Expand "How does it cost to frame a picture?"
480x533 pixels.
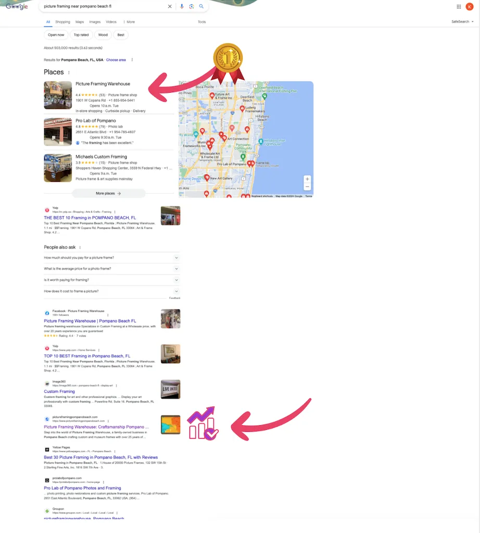coord(112,291)
